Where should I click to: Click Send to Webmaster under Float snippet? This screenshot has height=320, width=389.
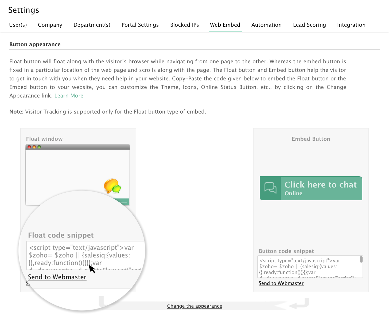[x=57, y=277]
